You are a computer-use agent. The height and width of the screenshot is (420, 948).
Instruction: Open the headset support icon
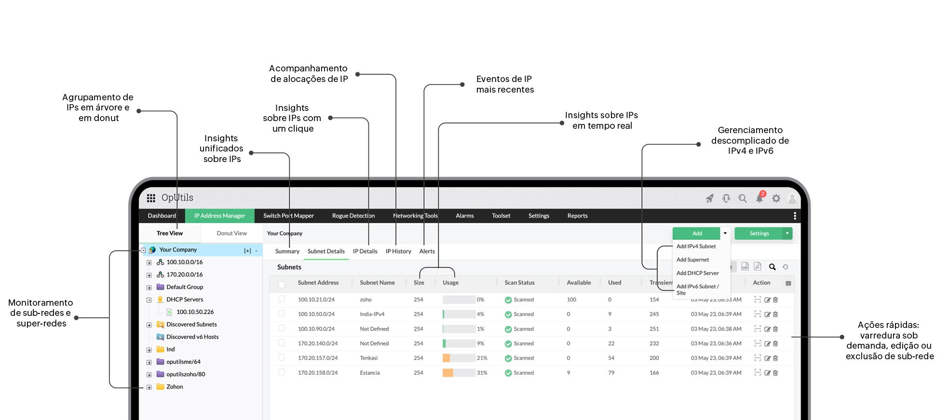(726, 198)
